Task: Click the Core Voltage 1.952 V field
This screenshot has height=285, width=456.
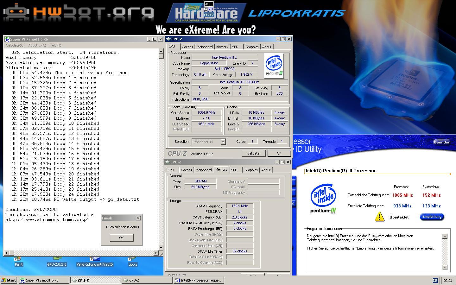Action: (x=246, y=75)
